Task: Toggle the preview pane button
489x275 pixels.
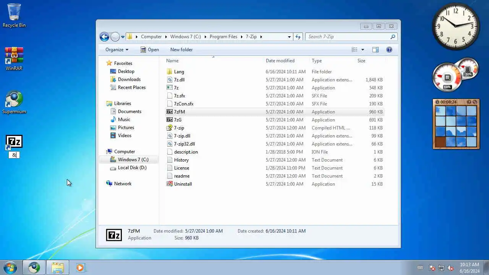Action: pos(376,50)
